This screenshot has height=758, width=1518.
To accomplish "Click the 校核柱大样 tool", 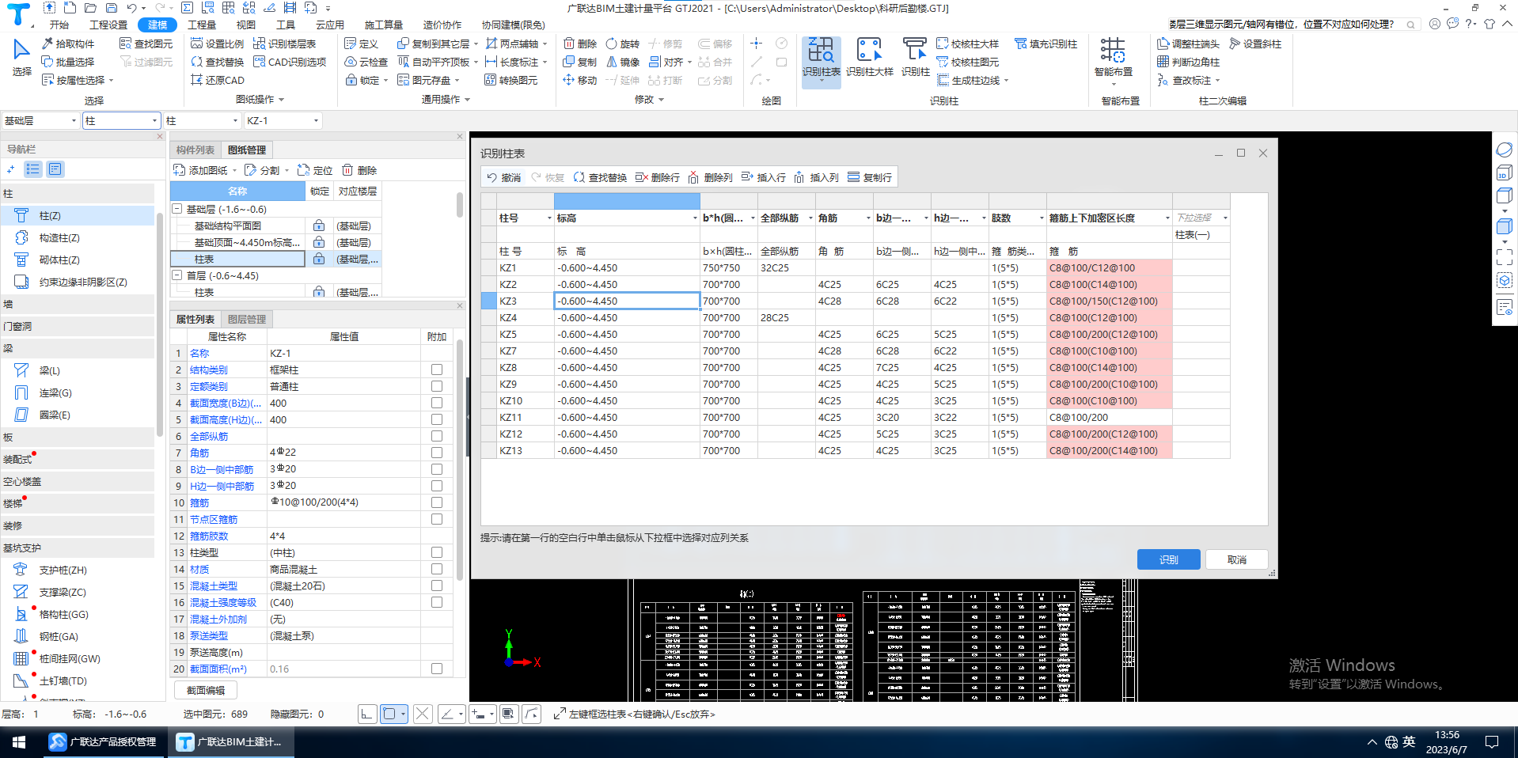I will (967, 44).
